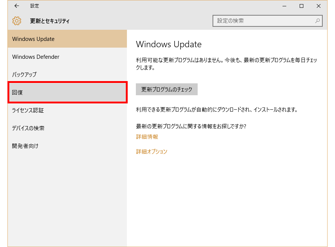335x247 pixels.
Task: Open デバイスの検索 section
Action: coord(67,128)
